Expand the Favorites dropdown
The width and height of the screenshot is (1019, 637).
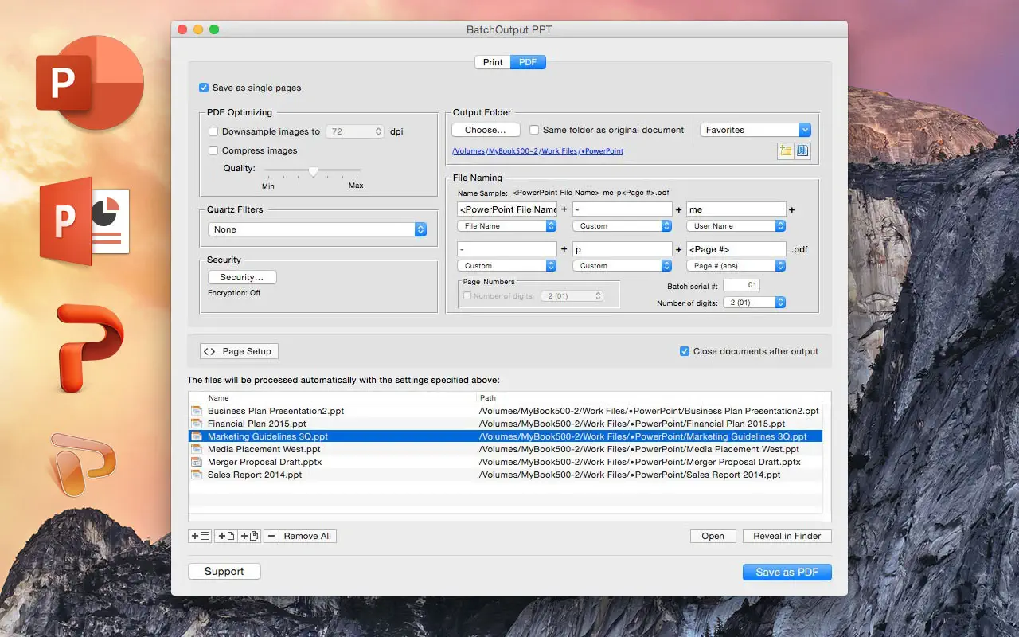coord(755,130)
